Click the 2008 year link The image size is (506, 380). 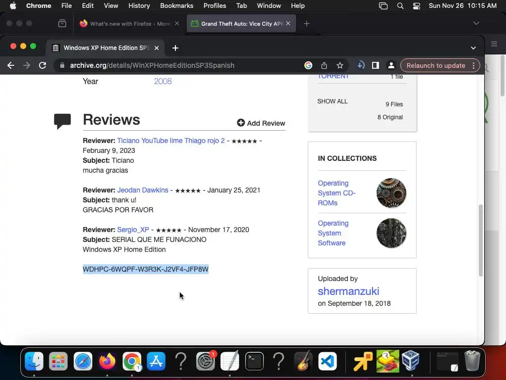click(163, 81)
